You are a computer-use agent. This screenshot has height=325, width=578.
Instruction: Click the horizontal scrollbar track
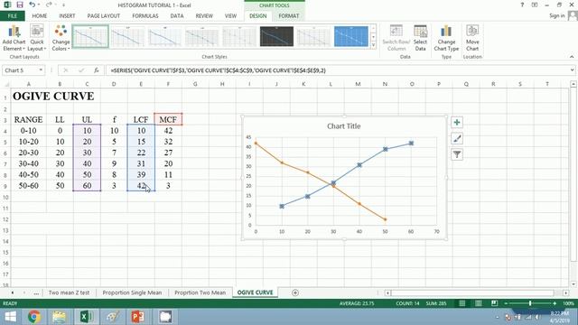(473, 292)
